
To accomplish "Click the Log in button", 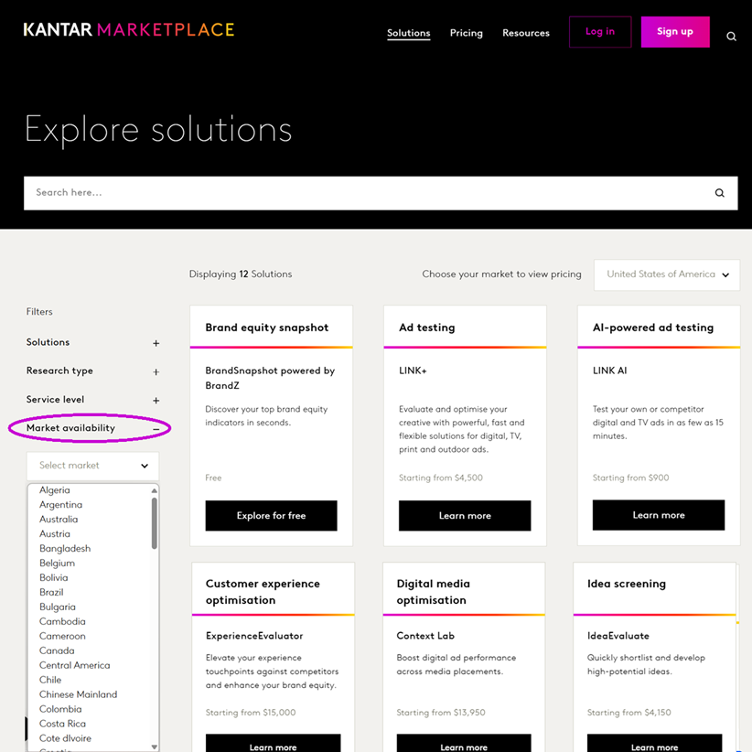I will click(600, 32).
